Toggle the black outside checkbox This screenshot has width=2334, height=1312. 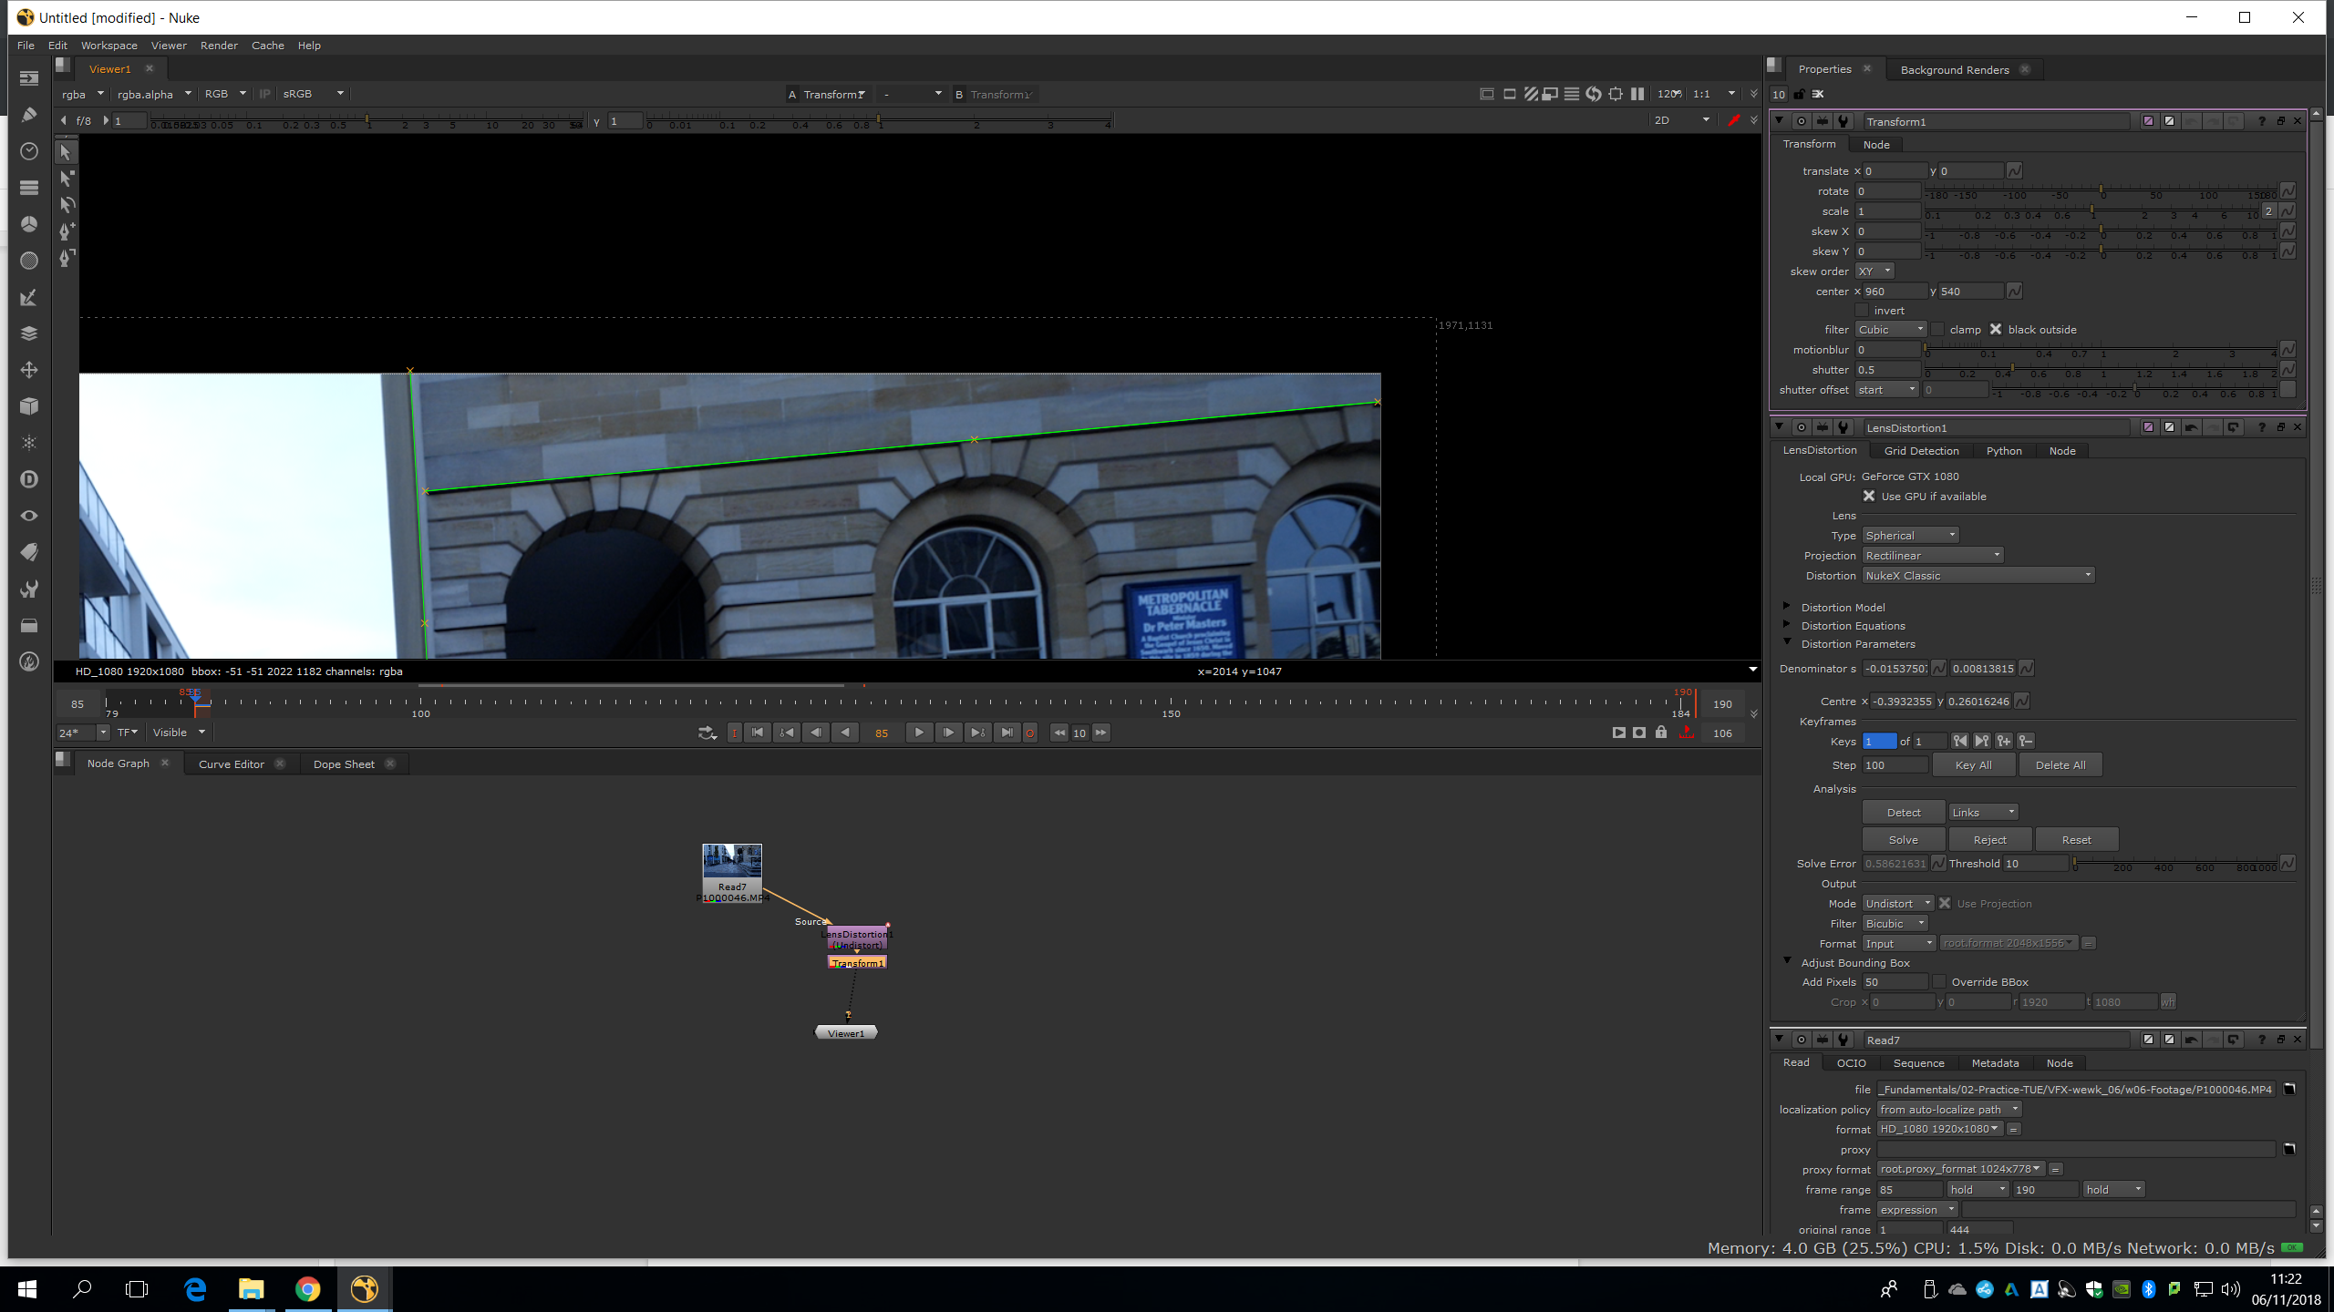click(1996, 330)
